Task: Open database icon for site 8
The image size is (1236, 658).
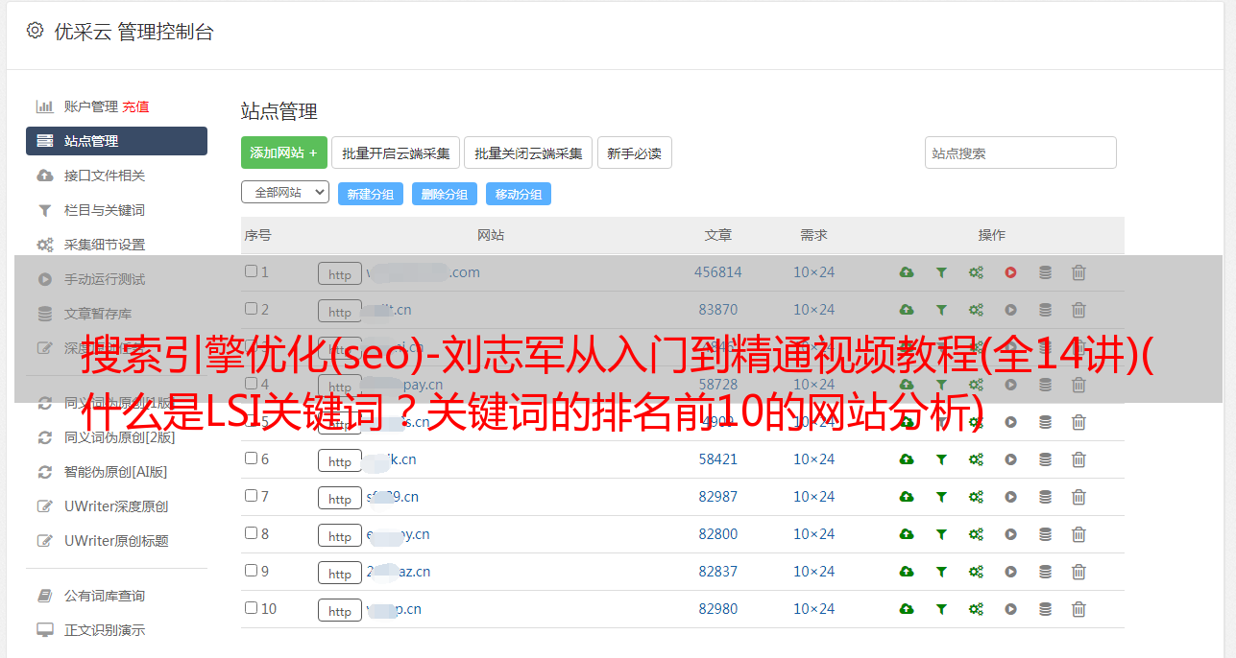Action: pos(1045,534)
